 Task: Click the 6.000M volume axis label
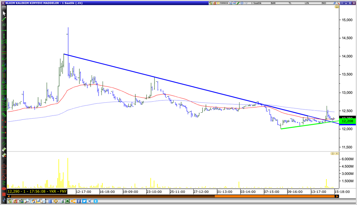pyautogui.click(x=347, y=159)
